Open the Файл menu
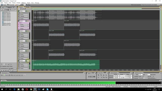The height and width of the screenshot is (91, 162). tap(2, 3)
